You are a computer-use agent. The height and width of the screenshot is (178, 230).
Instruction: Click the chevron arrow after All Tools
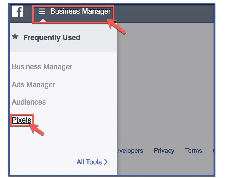(x=106, y=162)
